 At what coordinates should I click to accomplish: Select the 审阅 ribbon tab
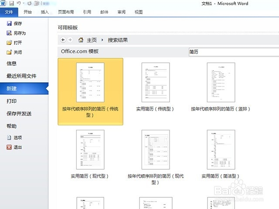click(x=122, y=12)
